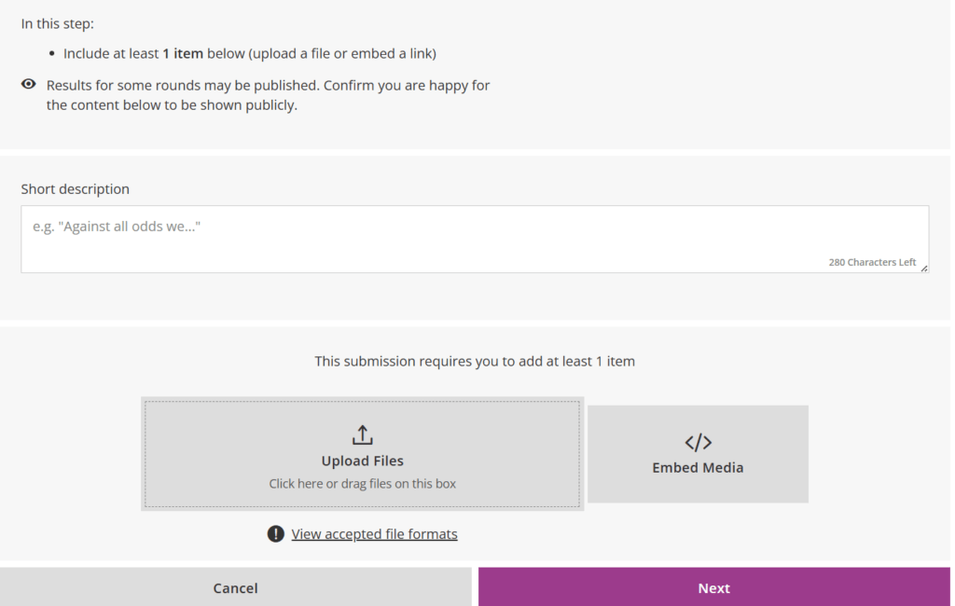Click the 'Short description' field label
The width and height of the screenshot is (955, 606).
click(76, 189)
